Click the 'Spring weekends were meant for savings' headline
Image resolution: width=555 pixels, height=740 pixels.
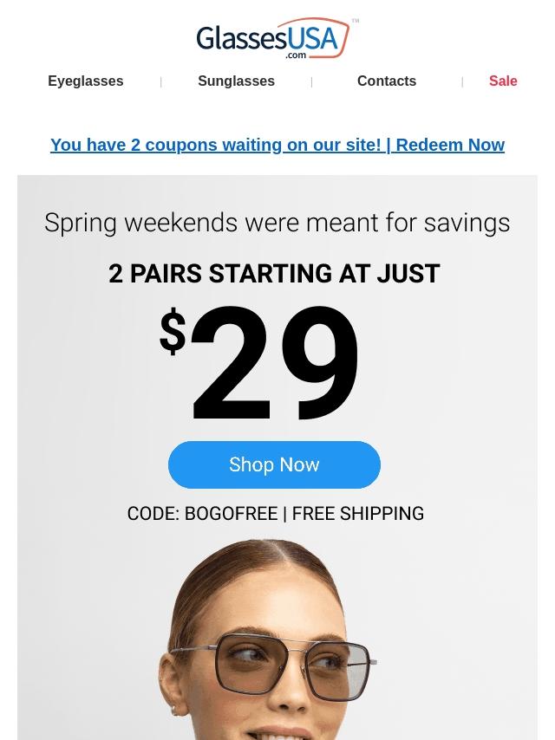click(x=277, y=223)
